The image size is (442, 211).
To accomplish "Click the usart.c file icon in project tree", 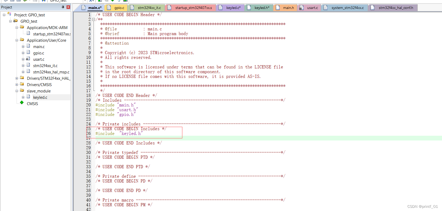I will tap(28, 59).
